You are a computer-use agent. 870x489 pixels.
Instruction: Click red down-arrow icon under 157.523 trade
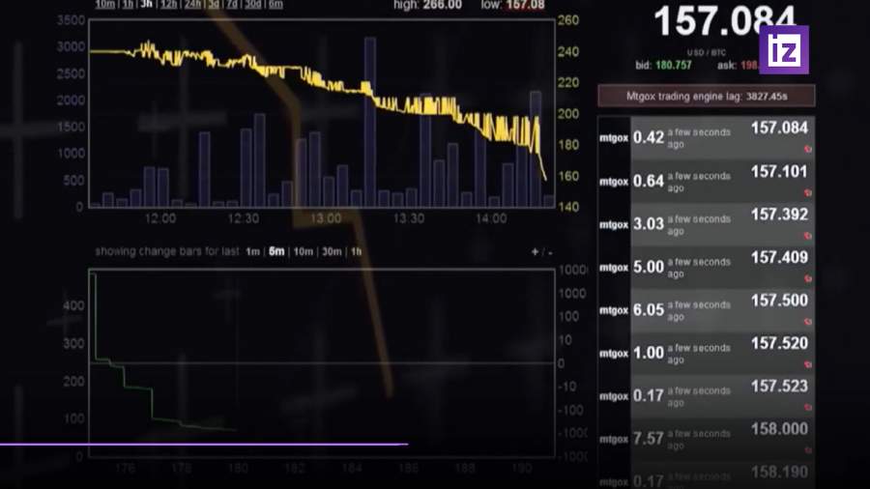807,407
